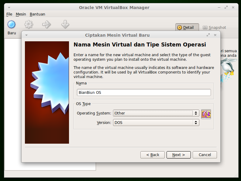241x181 pixels.
Task: Click the 'Version:' label
Action: pyautogui.click(x=104, y=123)
